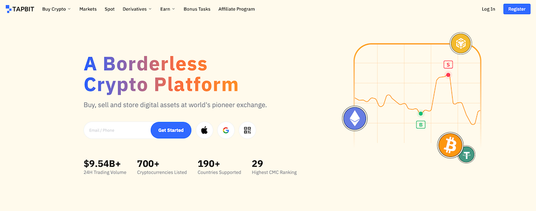
Task: Click the red S sell marker
Action: click(x=448, y=64)
